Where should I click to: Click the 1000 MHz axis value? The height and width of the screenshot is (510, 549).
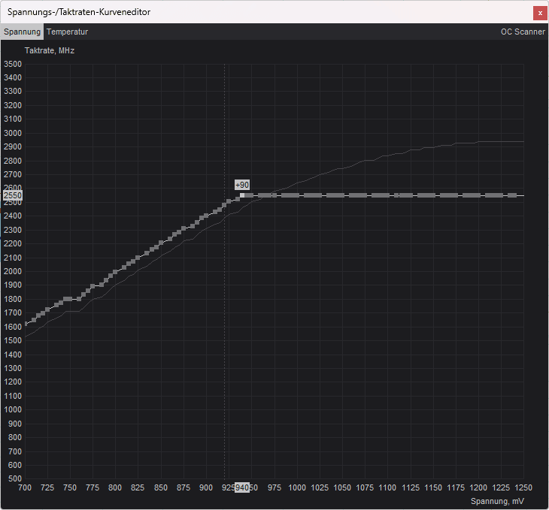coord(13,409)
